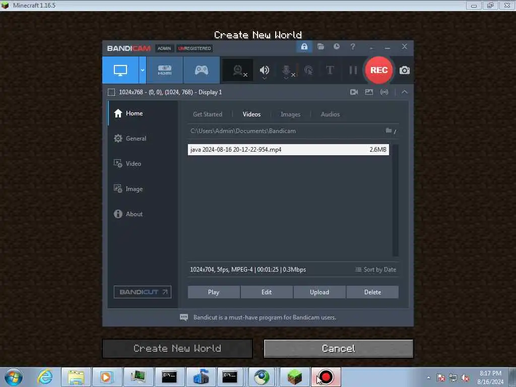Click network icon in system tray
This screenshot has height=387, width=516.
(453, 378)
